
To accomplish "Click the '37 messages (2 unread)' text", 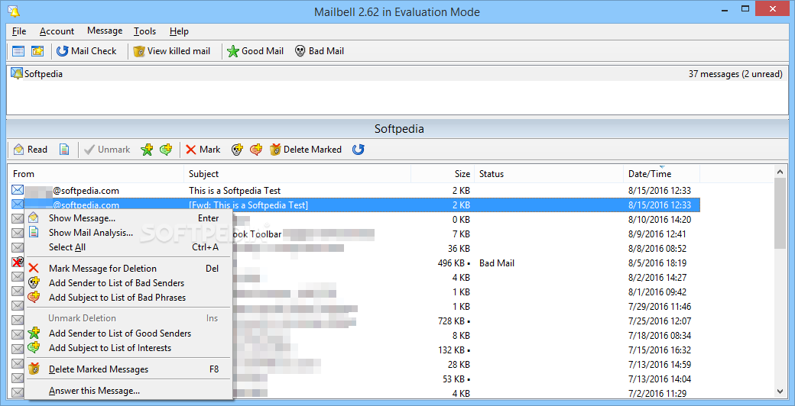I will [735, 74].
